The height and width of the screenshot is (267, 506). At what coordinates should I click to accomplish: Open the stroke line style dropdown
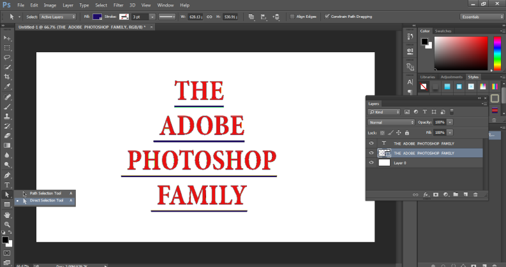pyautogui.click(x=167, y=17)
